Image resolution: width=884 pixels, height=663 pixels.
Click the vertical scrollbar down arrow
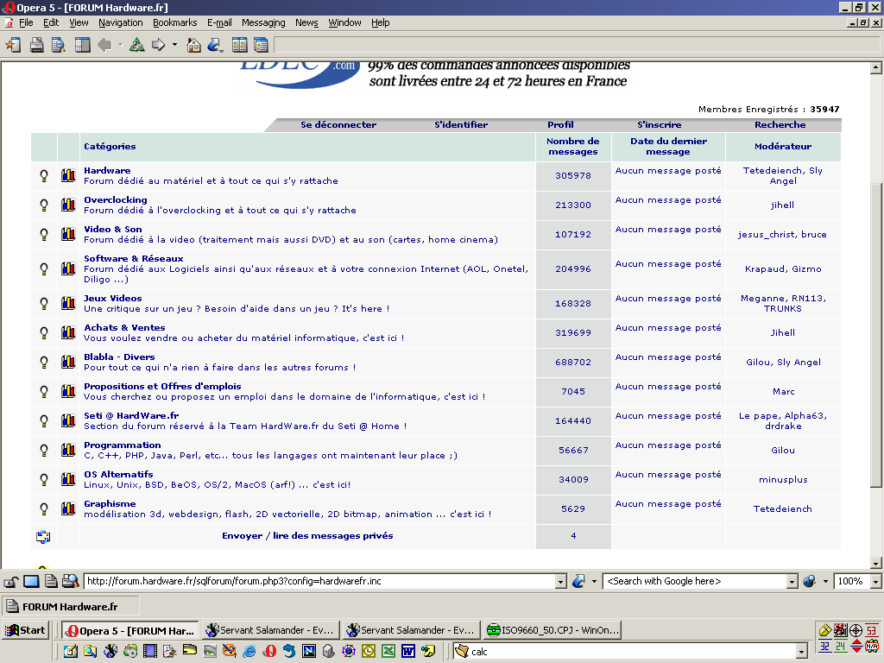pyautogui.click(x=876, y=563)
